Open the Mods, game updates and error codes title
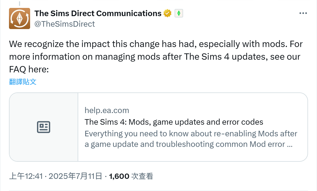317x191 pixels. tap(174, 122)
